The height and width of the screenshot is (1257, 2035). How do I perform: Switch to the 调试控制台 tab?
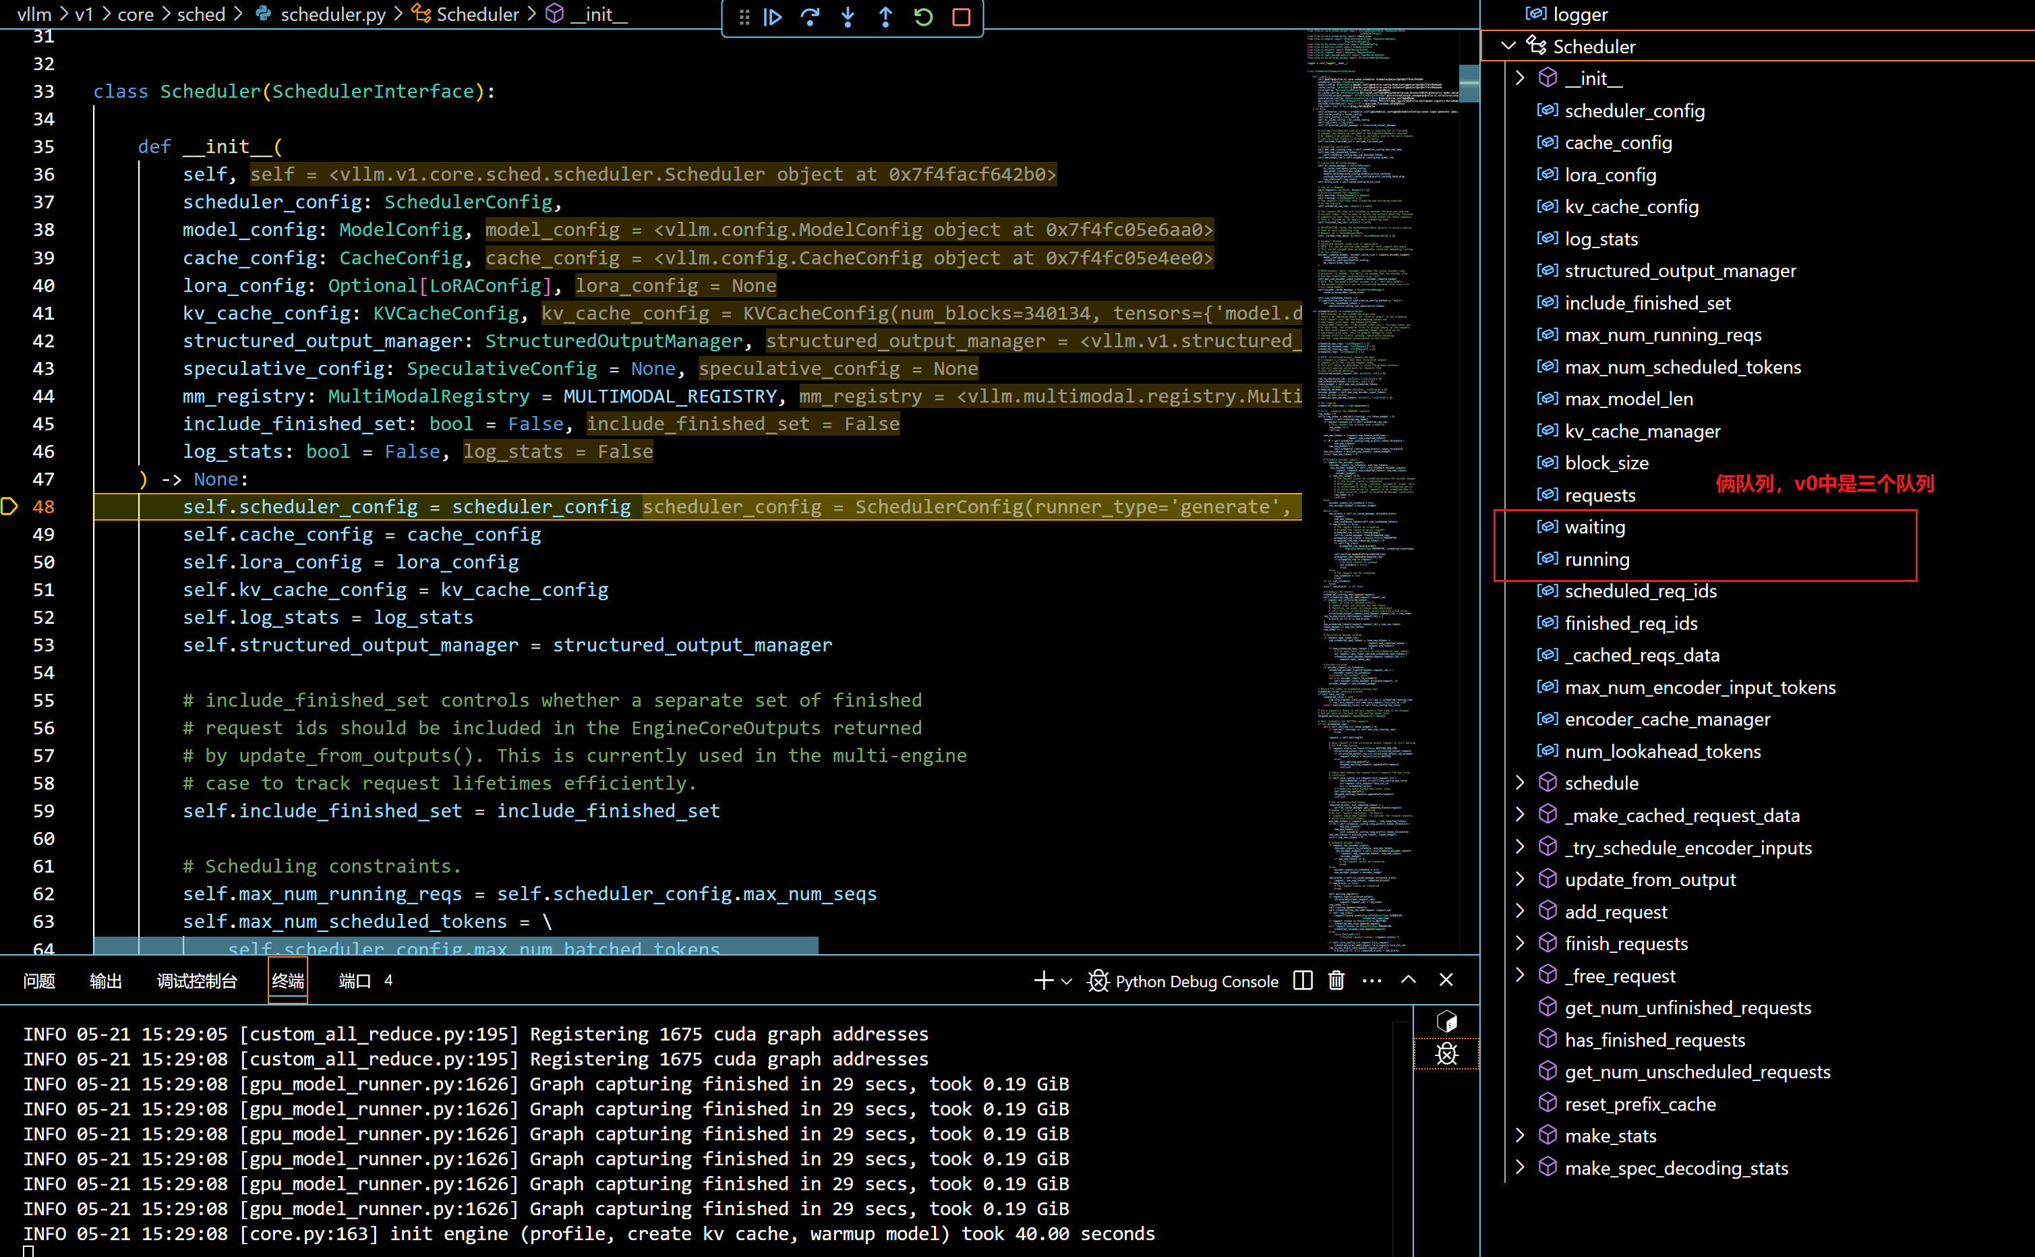[197, 981]
